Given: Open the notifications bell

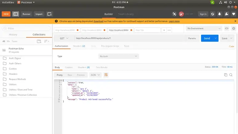Looking at the screenshot, I should point(220,14).
